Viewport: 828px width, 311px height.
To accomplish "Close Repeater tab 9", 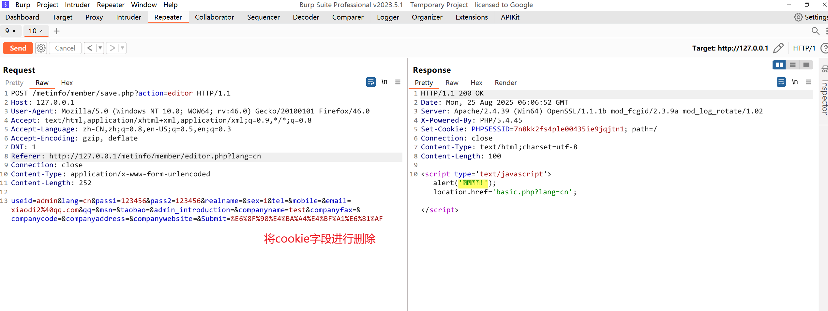I will coord(14,31).
